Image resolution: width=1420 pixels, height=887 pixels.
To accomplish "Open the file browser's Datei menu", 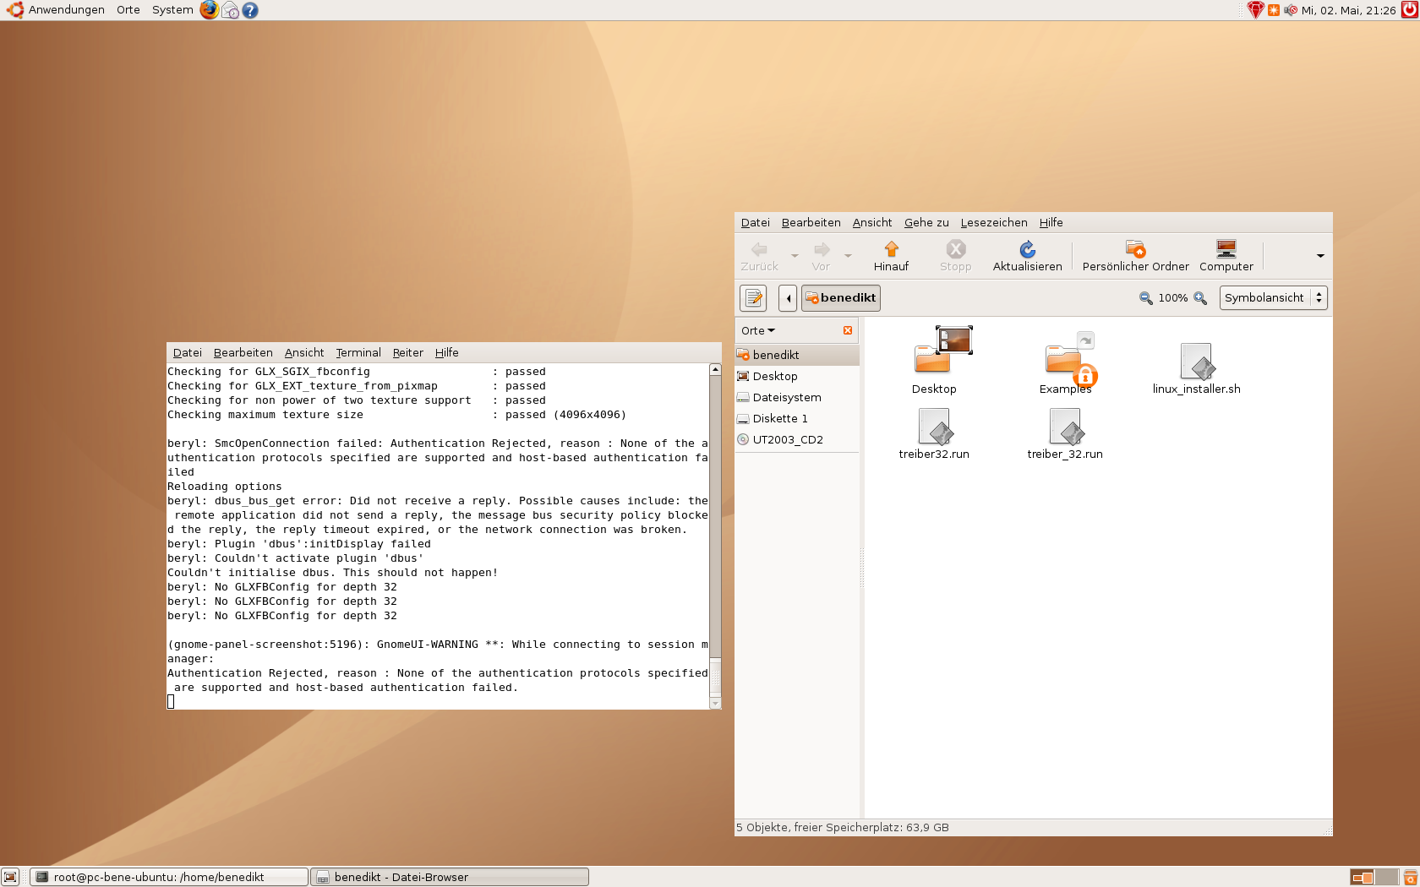I will tap(756, 223).
